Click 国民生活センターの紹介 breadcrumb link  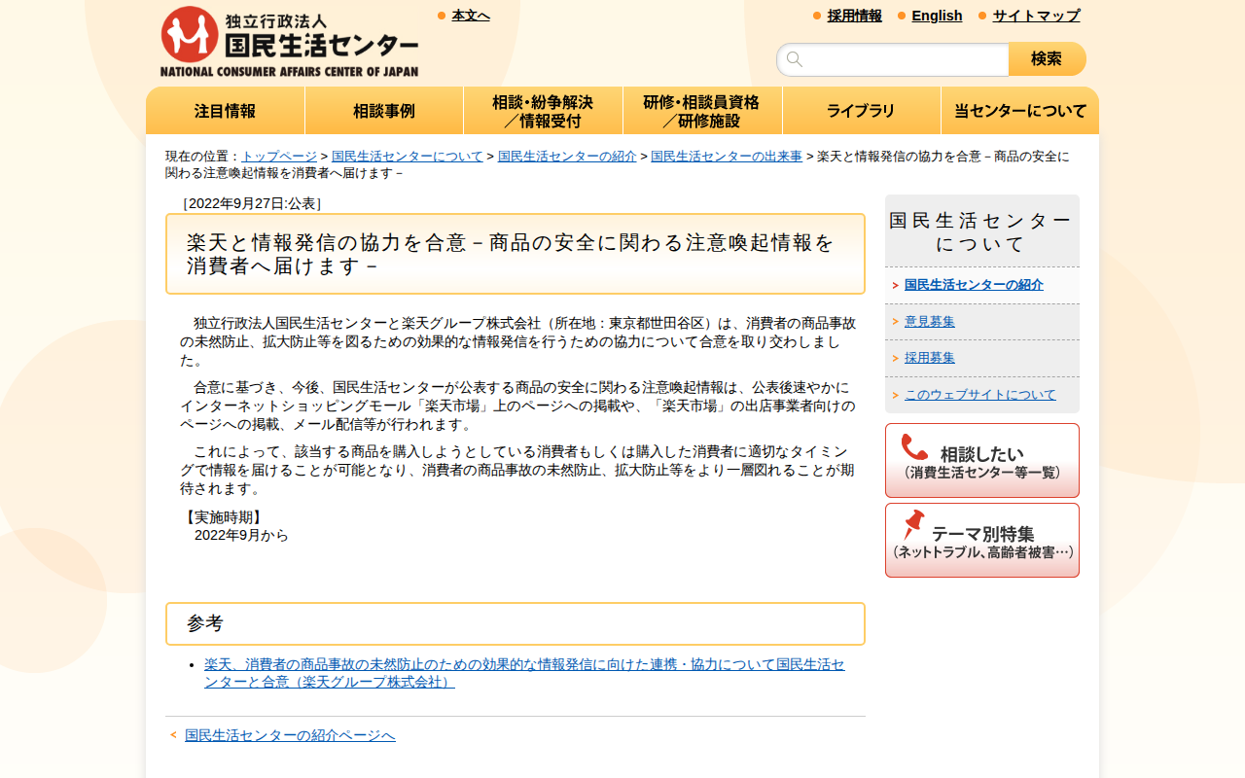(567, 157)
